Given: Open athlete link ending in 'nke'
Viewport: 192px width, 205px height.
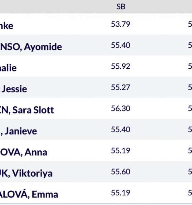Looking at the screenshot, I should tap(7, 26).
